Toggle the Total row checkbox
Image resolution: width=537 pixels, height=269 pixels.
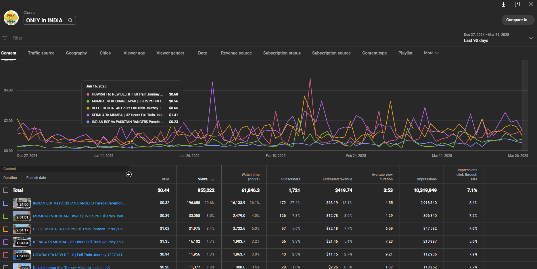point(6,190)
